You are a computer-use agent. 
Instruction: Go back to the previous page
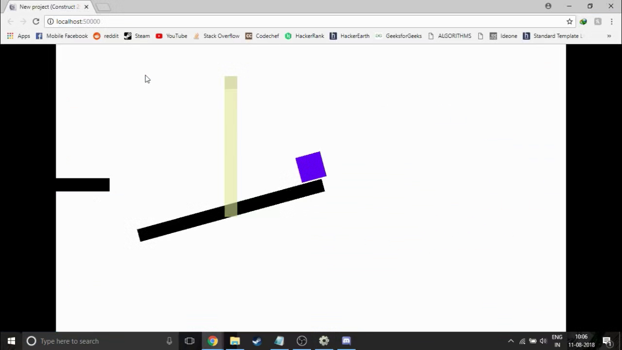coord(11,21)
